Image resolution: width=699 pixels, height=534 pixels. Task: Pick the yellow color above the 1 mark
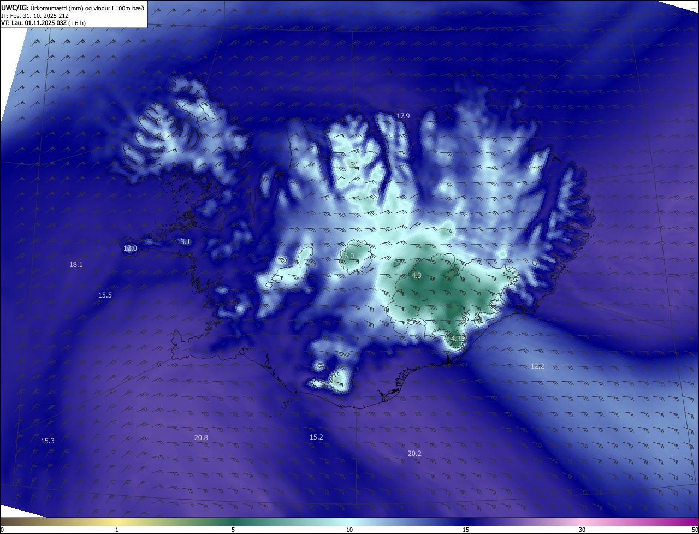[117, 521]
